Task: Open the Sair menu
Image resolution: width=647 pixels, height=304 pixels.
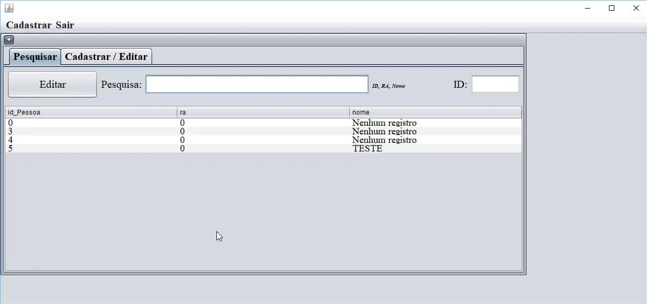Action: (65, 25)
